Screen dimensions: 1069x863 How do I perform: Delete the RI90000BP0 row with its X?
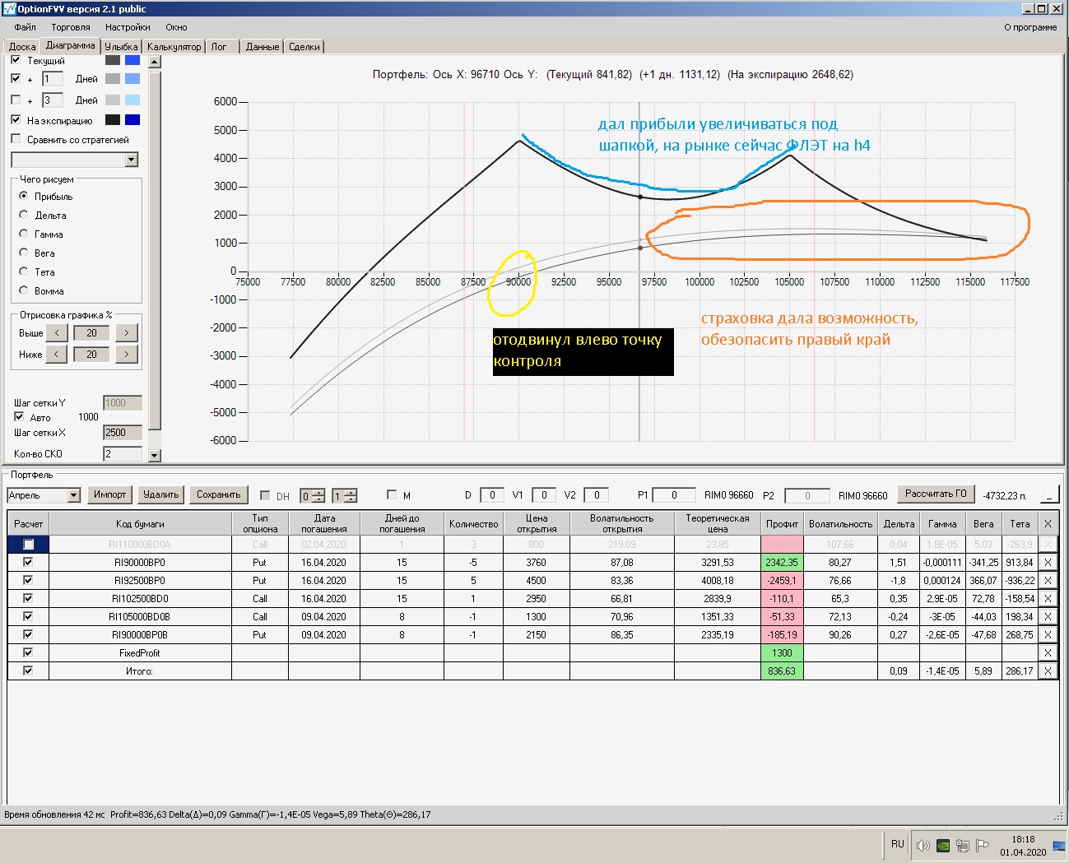click(1048, 563)
